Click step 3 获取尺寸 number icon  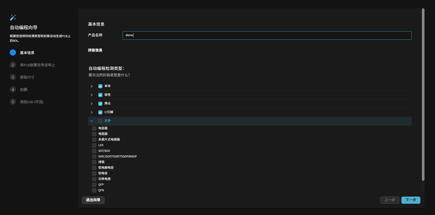tap(13, 77)
